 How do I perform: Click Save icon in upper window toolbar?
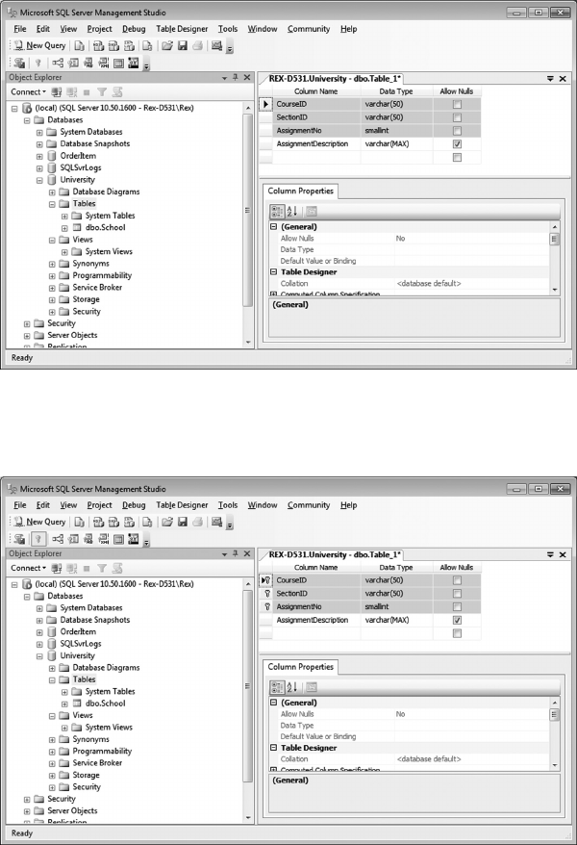[183, 46]
